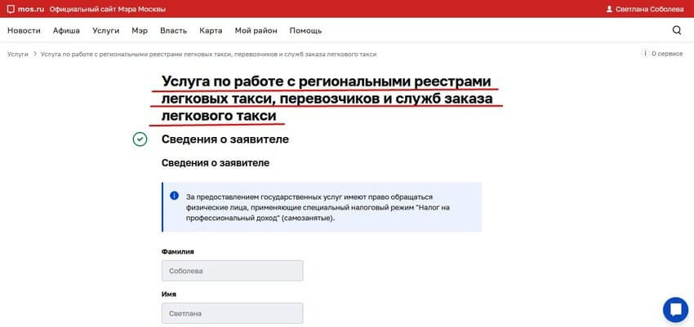This screenshot has height=327, width=694.
Task: Click the Имя label
Action: tap(169, 294)
